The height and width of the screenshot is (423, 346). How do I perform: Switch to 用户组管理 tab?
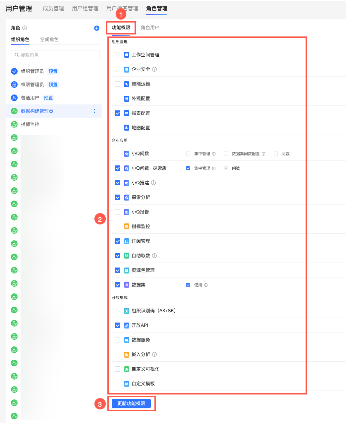pyautogui.click(x=85, y=9)
